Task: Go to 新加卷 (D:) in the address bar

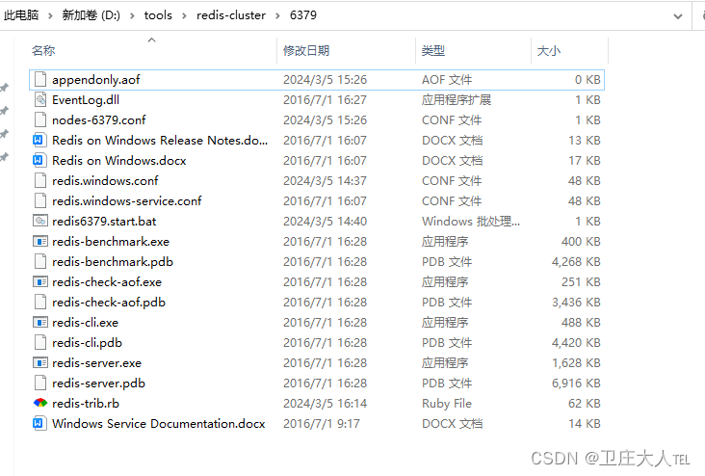Action: click(91, 15)
